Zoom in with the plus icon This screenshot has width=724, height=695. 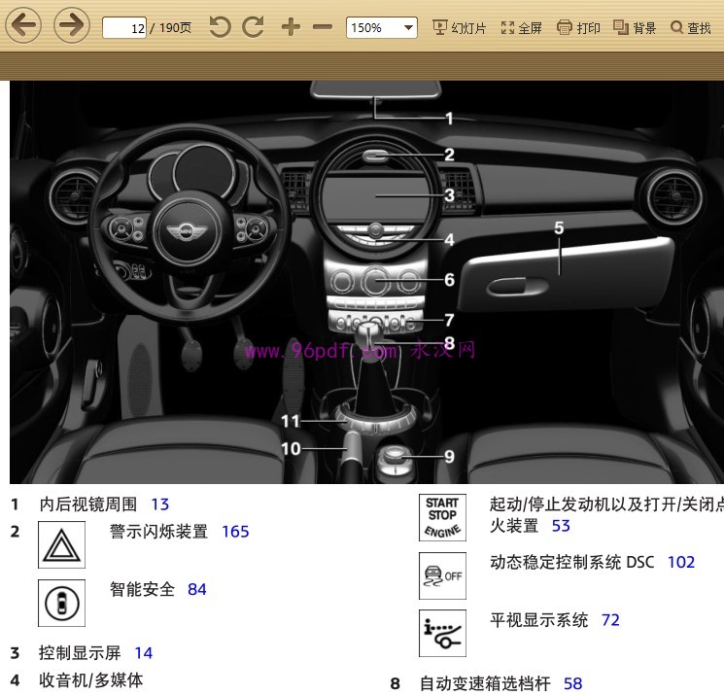291,27
